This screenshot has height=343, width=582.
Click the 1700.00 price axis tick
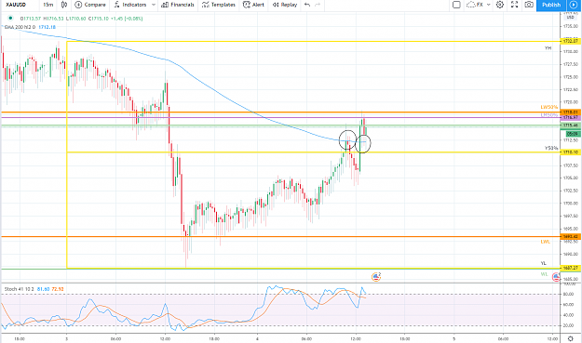[x=571, y=204]
